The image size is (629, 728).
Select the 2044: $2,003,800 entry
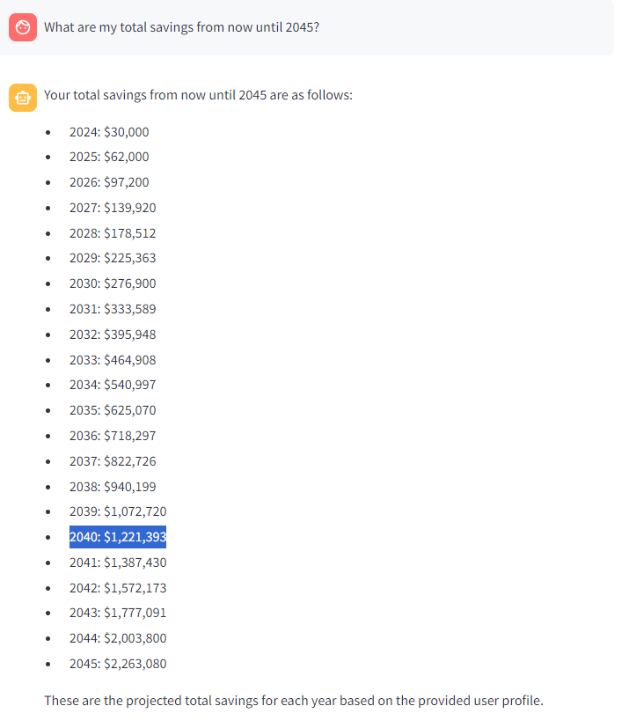118,638
